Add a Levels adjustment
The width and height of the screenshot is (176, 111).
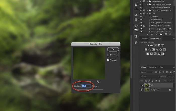(x=152, y=45)
